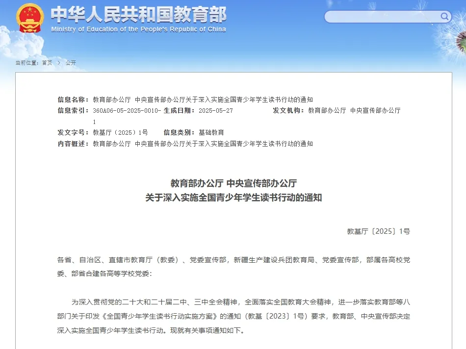Click the 内容概述 field label

click(73, 144)
